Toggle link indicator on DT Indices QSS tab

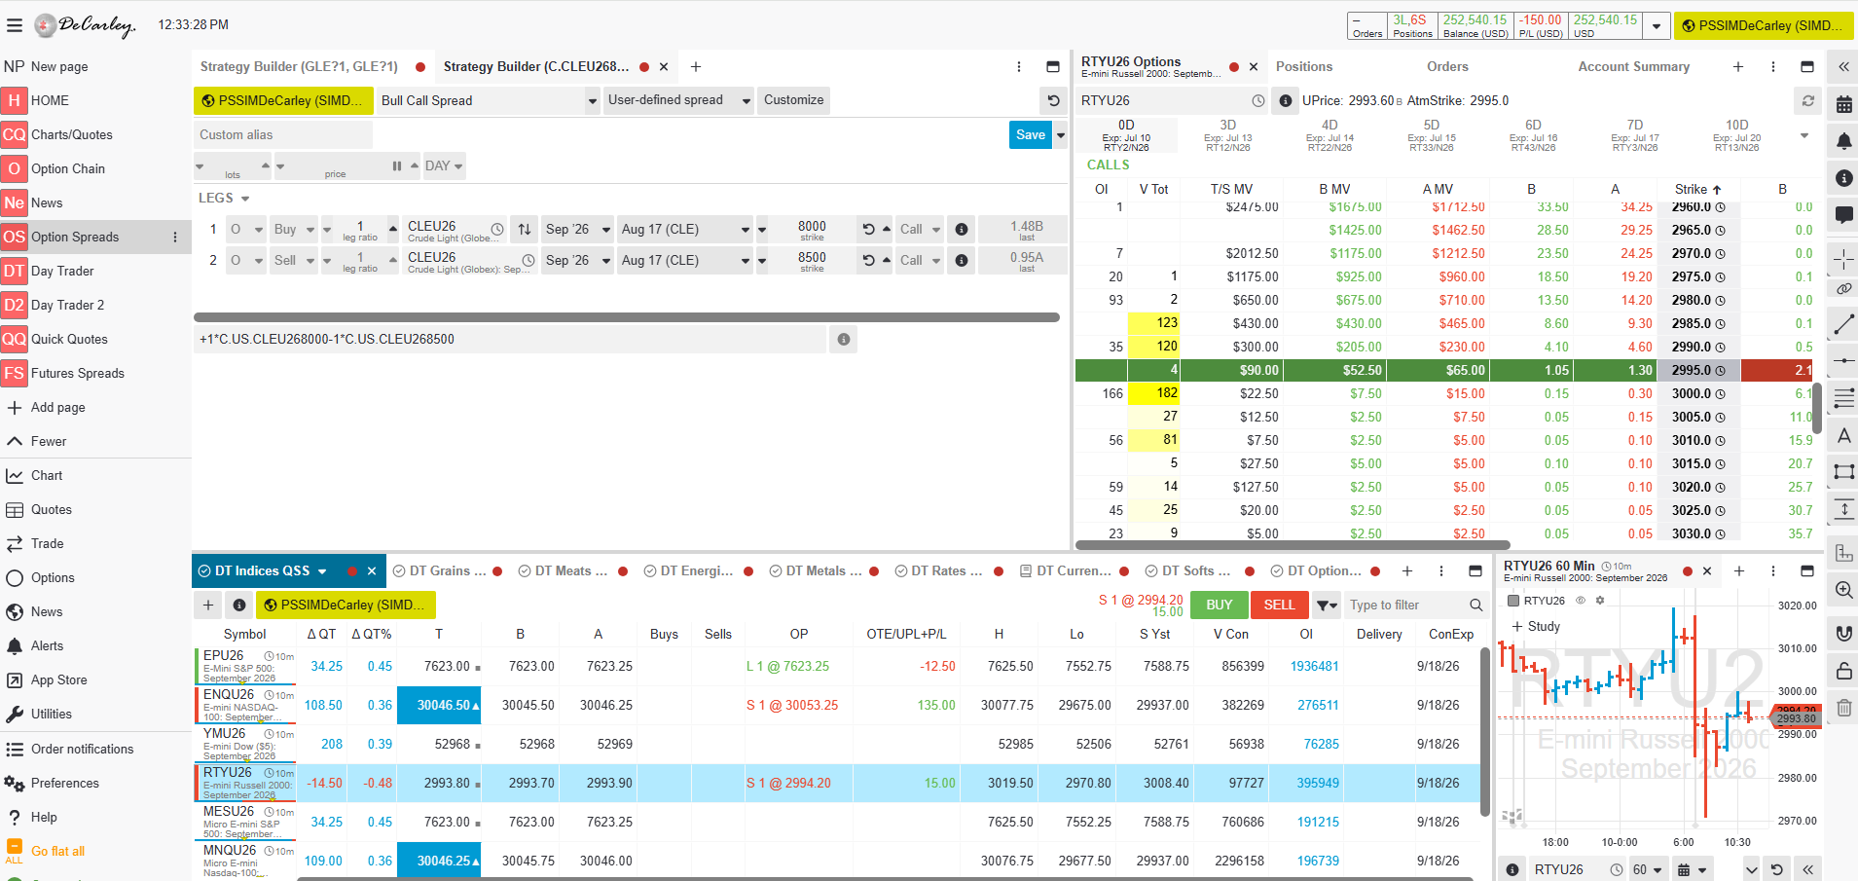(x=352, y=571)
